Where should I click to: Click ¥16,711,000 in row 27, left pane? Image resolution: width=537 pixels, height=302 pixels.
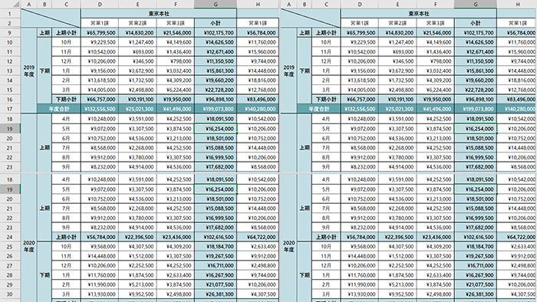216,266
